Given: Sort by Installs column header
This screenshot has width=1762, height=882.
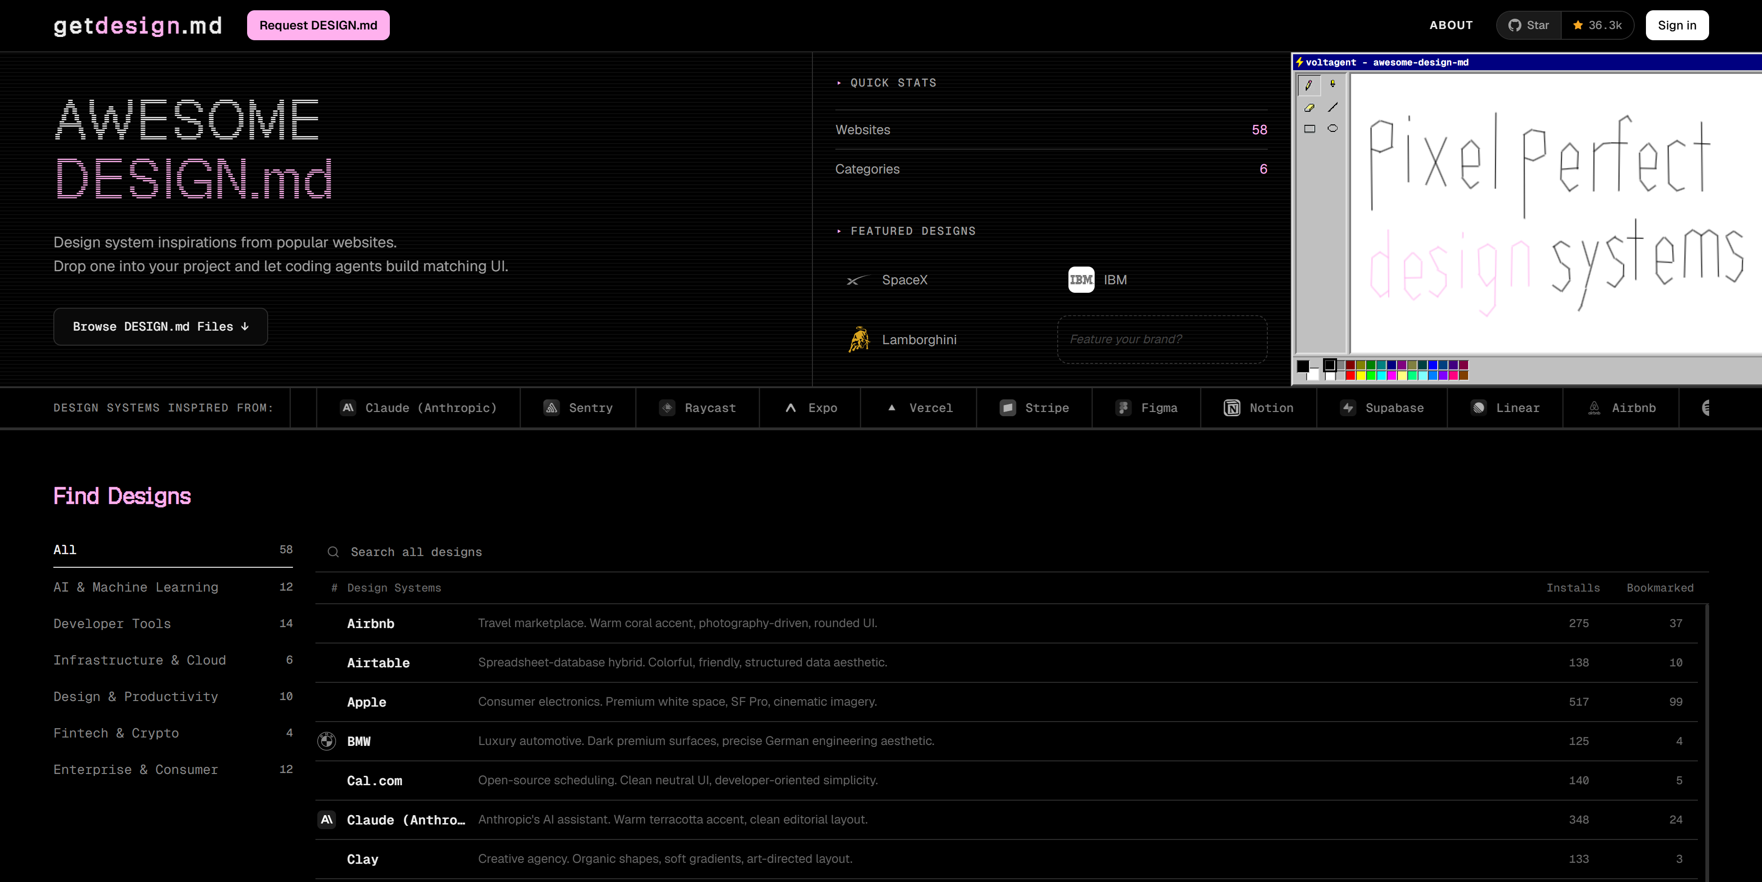Looking at the screenshot, I should pos(1572,588).
